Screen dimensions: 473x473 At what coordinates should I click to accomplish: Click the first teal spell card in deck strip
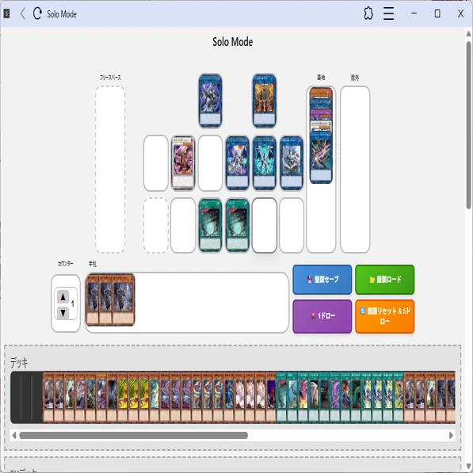pyautogui.click(x=281, y=397)
